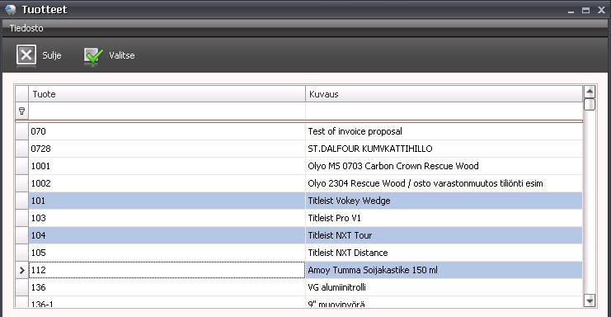
Task: Sort by the Kuvaus column header
Action: point(444,94)
